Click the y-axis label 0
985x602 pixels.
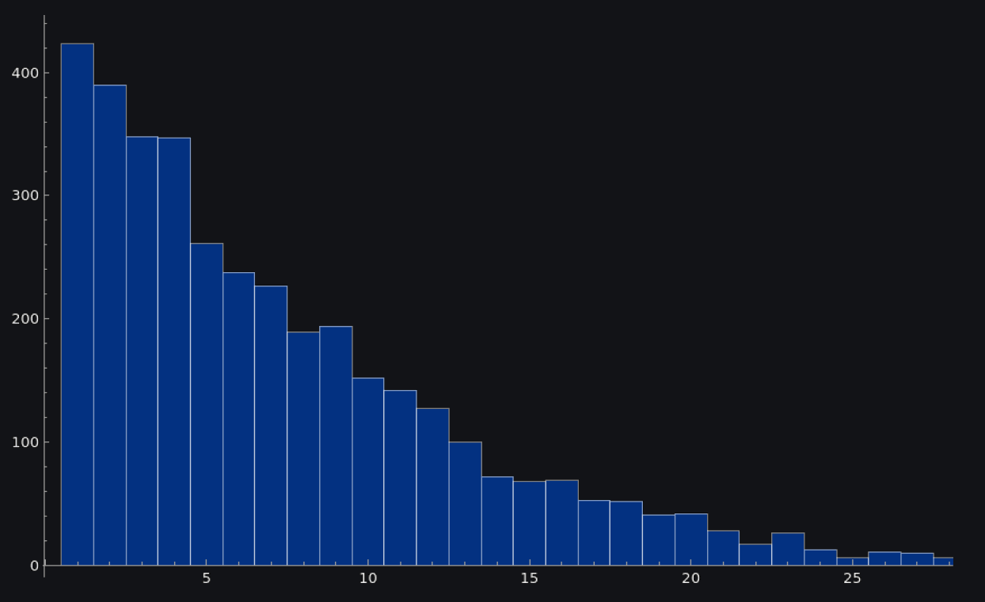click(x=34, y=566)
